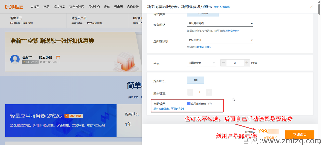321x145 pixels.
Task: Click the auto-renew help question icon
Action: (210, 104)
